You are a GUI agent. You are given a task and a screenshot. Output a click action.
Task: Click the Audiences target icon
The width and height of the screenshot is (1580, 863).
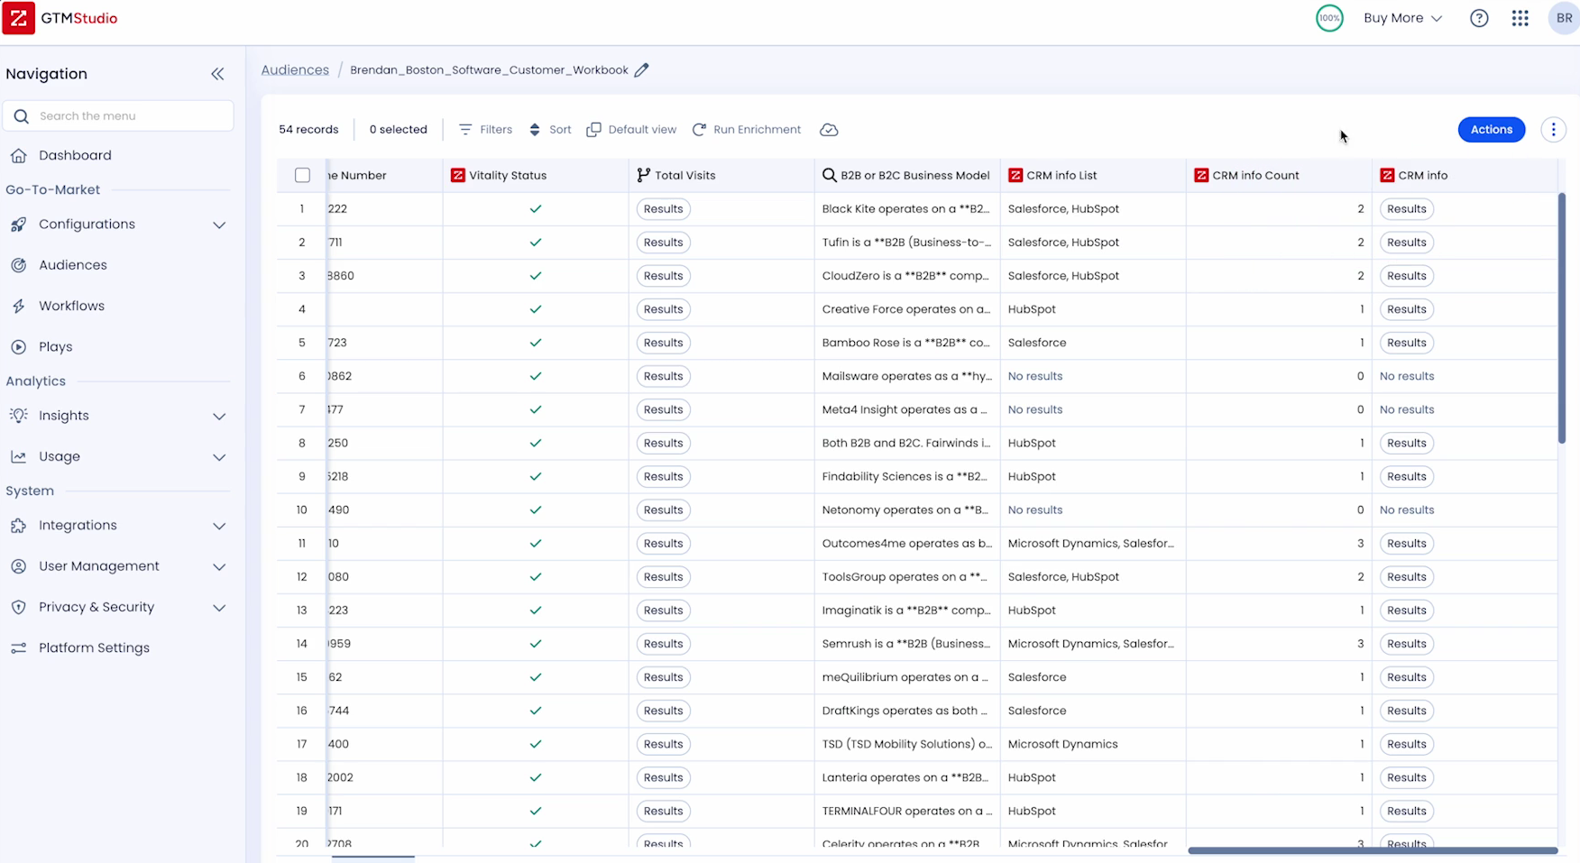(x=18, y=265)
